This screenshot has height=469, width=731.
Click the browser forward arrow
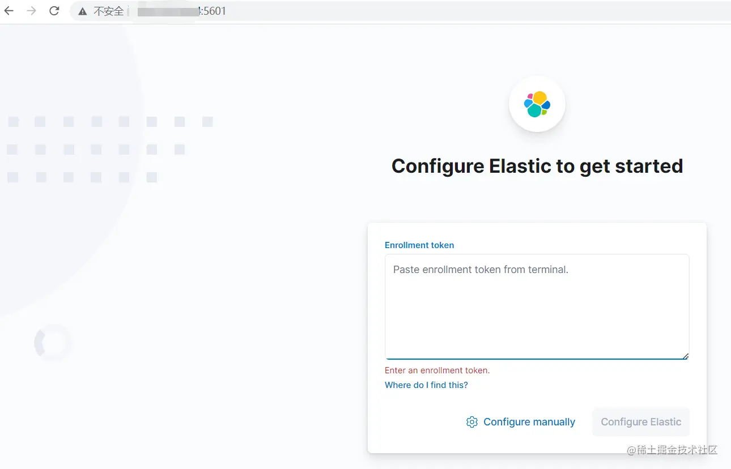(32, 11)
